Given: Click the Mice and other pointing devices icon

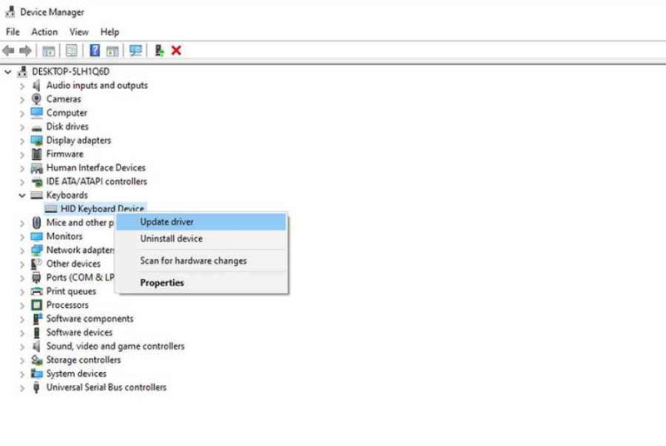Looking at the screenshot, I should (x=37, y=222).
